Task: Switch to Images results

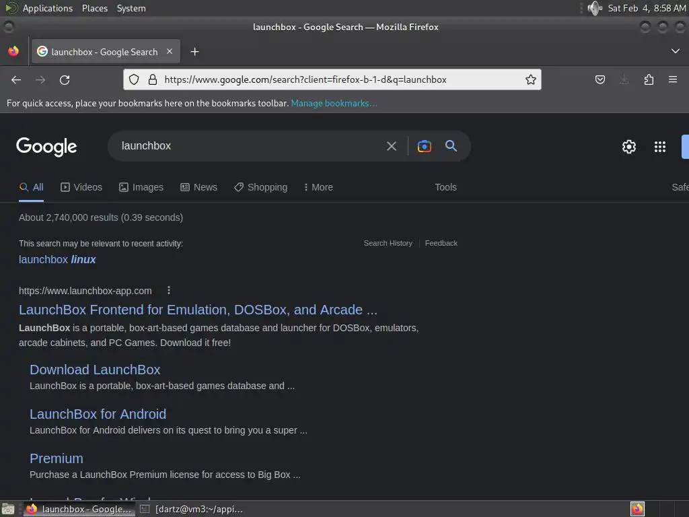Action: tap(141, 187)
